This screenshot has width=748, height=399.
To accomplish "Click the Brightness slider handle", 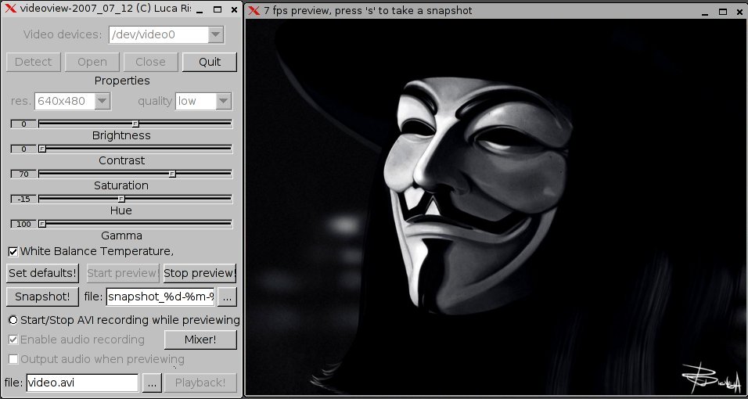I will (x=135, y=124).
